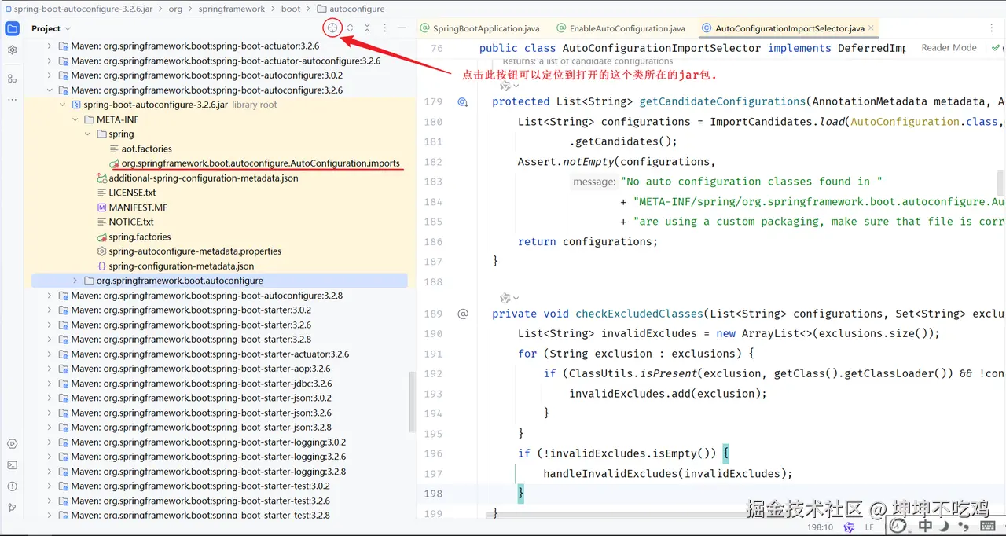This screenshot has width=1006, height=536.
Task: Click Expand Selected icon in Project panel
Action: click(351, 28)
